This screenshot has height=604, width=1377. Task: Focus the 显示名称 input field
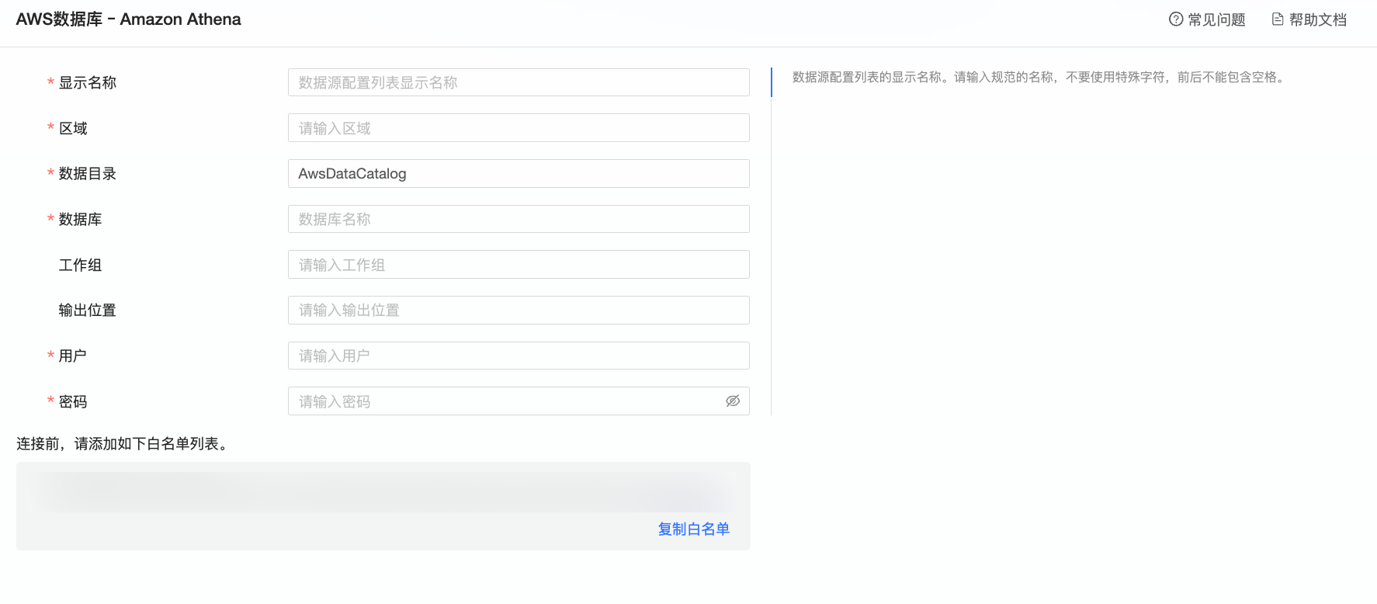coord(519,82)
